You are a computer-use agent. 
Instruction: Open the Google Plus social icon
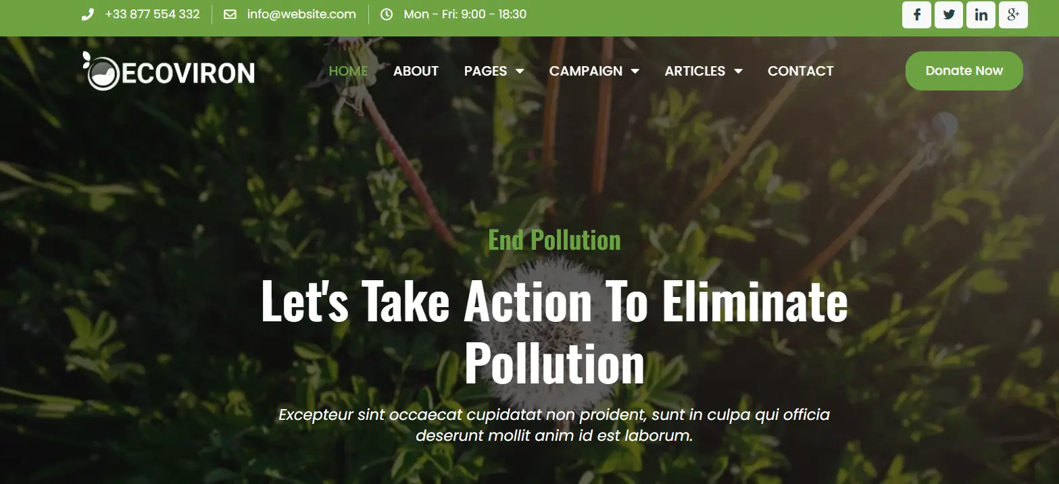click(1013, 14)
